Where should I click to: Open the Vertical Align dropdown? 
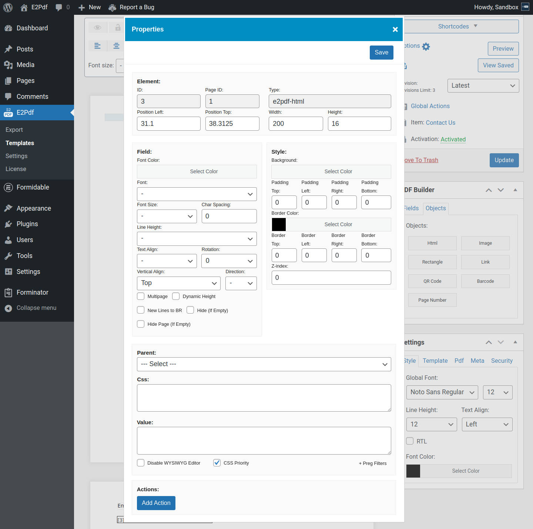click(x=178, y=283)
